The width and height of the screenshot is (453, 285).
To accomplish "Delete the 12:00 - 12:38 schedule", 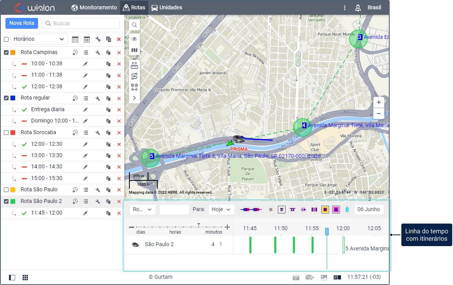I will (119, 87).
